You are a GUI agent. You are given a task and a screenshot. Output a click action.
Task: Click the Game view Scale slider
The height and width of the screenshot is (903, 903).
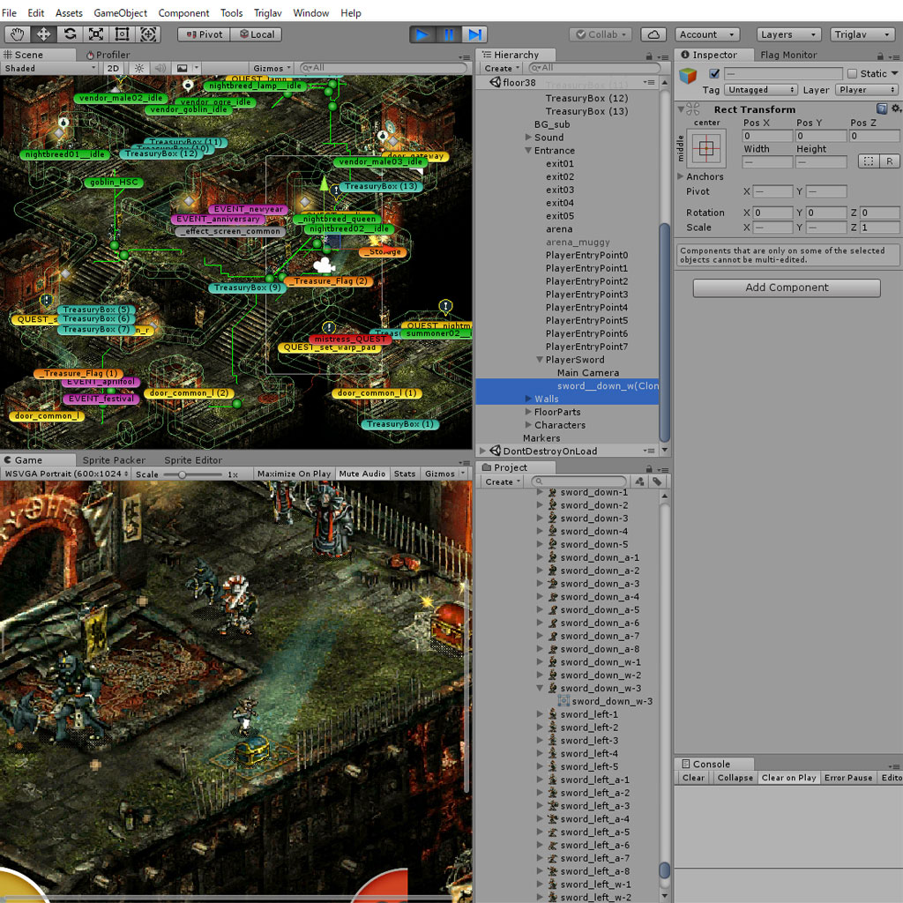tap(192, 474)
